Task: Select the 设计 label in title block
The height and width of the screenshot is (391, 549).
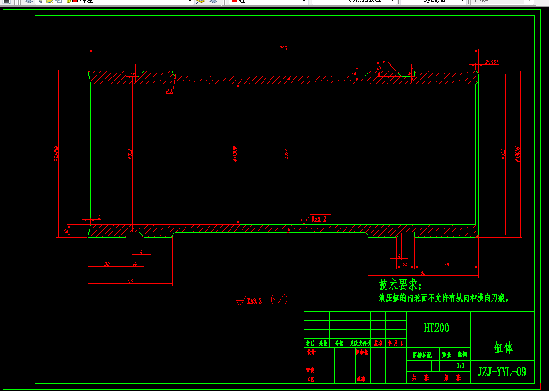Action: click(311, 352)
